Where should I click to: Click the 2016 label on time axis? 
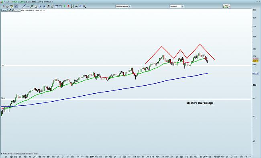pyautogui.click(x=205, y=157)
